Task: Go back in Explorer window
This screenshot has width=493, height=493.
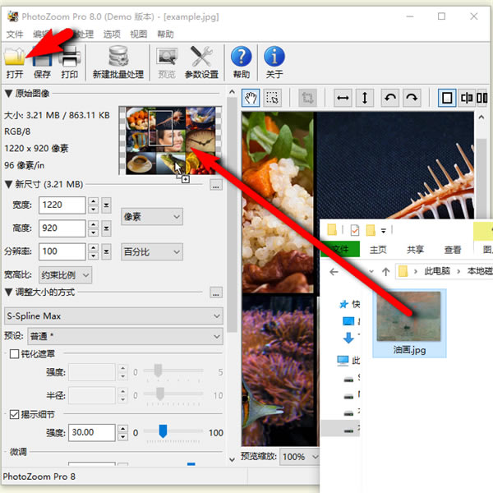Action: click(x=334, y=271)
